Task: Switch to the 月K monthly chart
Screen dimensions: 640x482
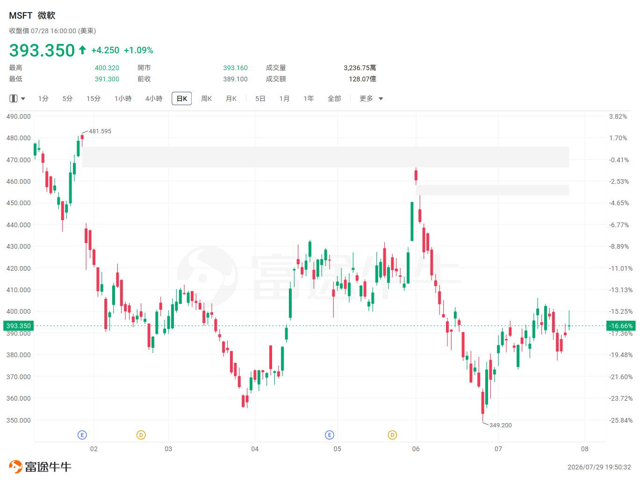Action: pos(231,99)
